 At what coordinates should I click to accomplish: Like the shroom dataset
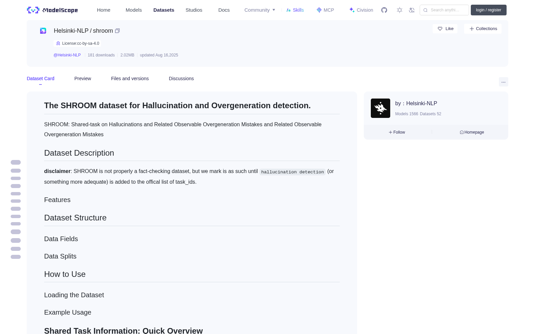point(445,29)
